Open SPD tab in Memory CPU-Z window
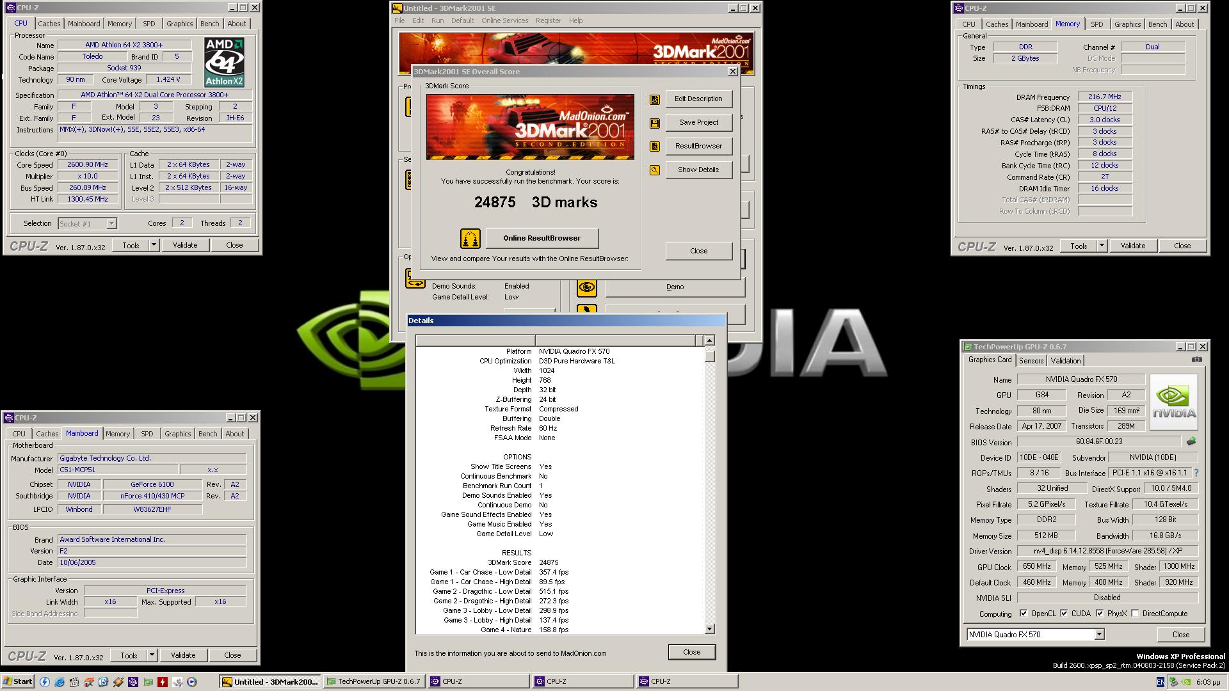1229x691 pixels. coord(1097,24)
